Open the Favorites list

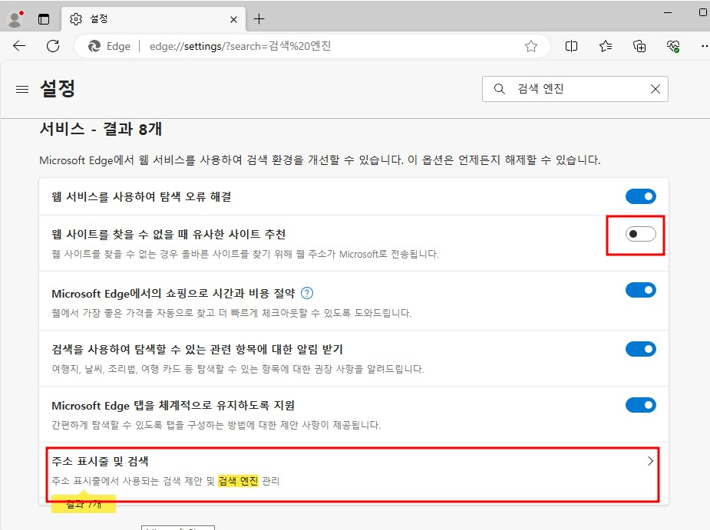pyautogui.click(x=606, y=46)
